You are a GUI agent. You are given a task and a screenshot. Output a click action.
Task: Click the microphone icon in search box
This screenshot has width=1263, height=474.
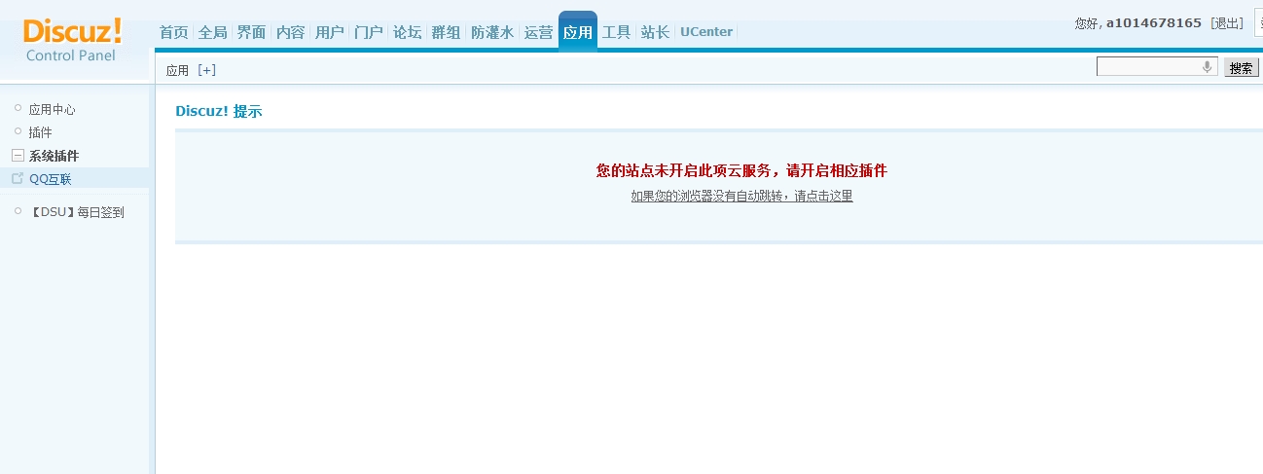[1208, 67]
